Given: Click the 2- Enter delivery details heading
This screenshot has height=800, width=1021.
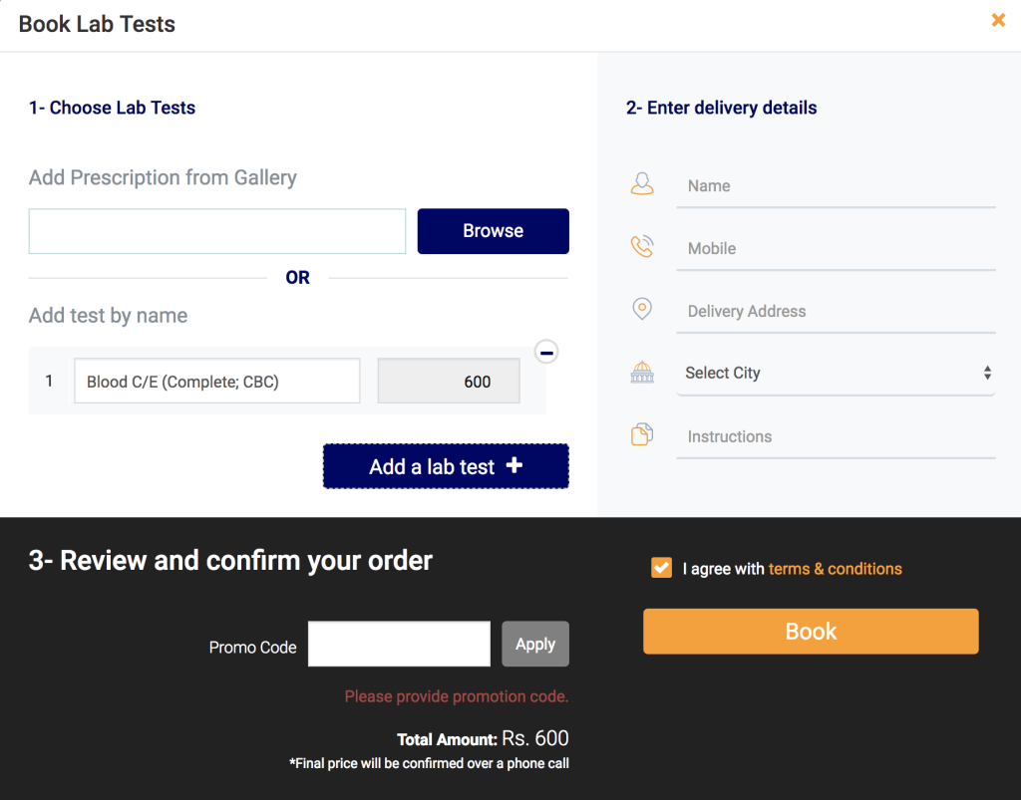Looking at the screenshot, I should (722, 108).
